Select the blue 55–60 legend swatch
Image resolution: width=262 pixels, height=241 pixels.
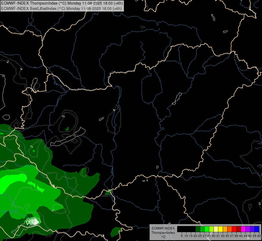point(257,229)
